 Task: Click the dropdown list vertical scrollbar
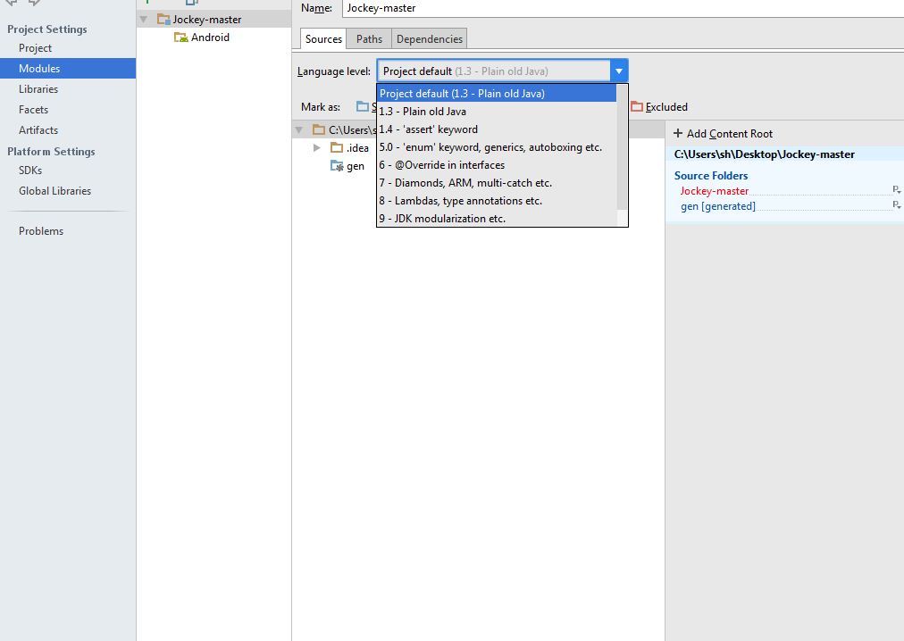(622, 152)
